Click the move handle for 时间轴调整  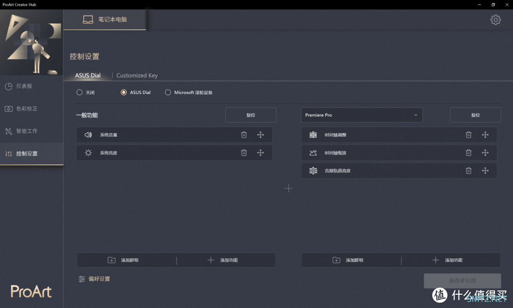485,135
